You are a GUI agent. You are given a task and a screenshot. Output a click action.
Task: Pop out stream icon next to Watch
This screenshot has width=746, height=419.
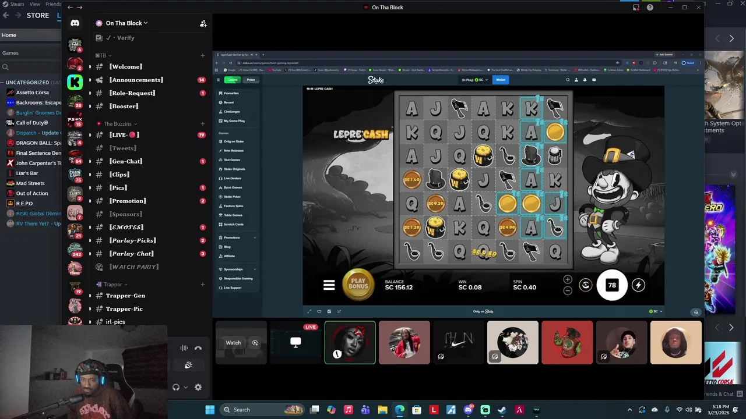(x=255, y=343)
